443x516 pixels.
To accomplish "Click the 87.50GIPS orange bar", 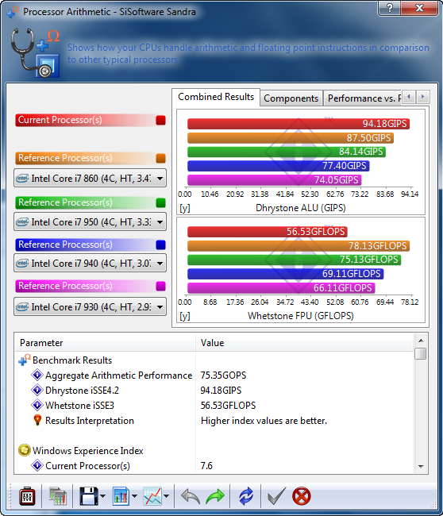I will (x=291, y=138).
